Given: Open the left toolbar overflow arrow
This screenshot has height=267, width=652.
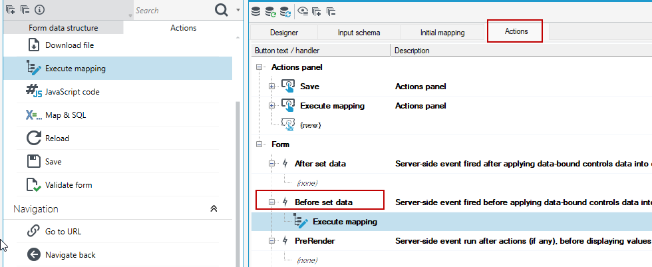Looking at the screenshot, I should coord(130,15).
